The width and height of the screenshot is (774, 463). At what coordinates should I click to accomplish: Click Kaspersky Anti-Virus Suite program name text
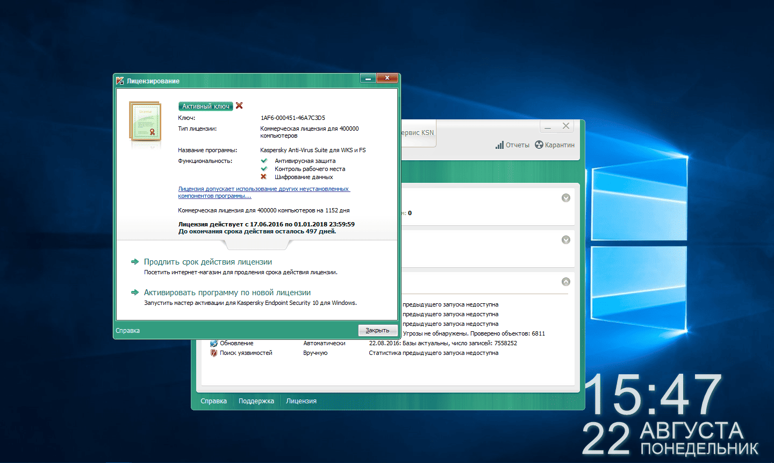click(313, 150)
